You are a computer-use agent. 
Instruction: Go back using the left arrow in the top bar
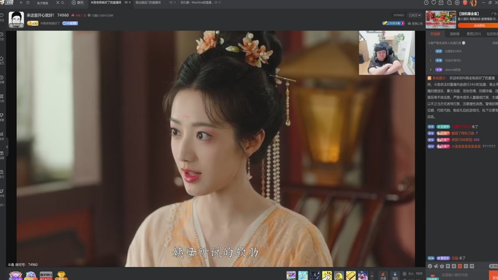(x=21, y=2)
